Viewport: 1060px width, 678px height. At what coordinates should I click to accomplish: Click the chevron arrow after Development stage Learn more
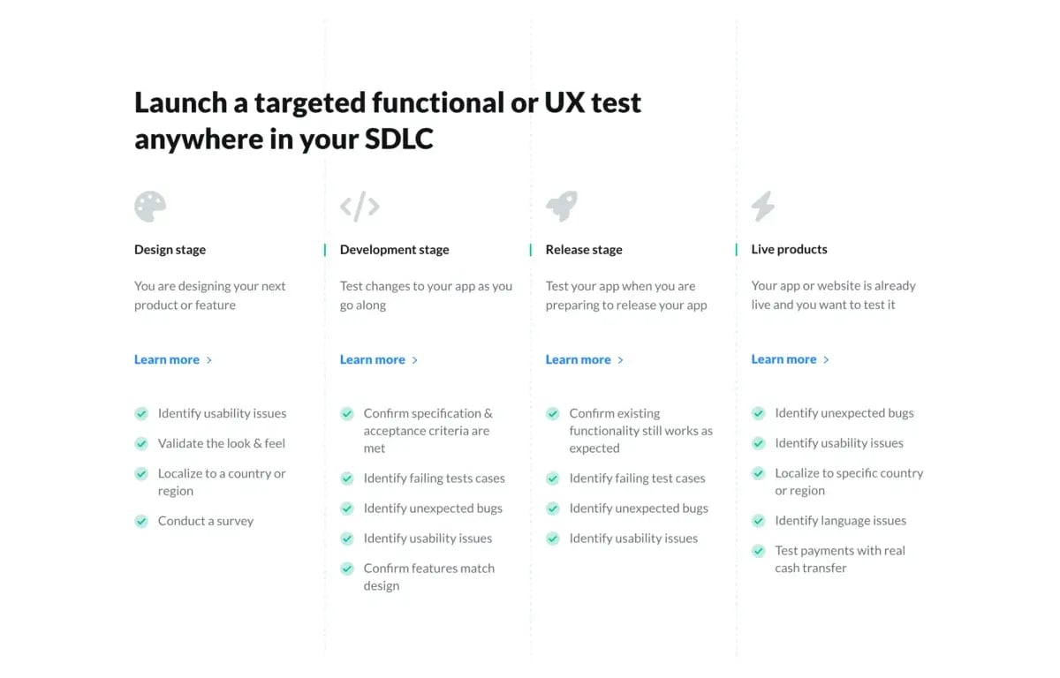[415, 360]
